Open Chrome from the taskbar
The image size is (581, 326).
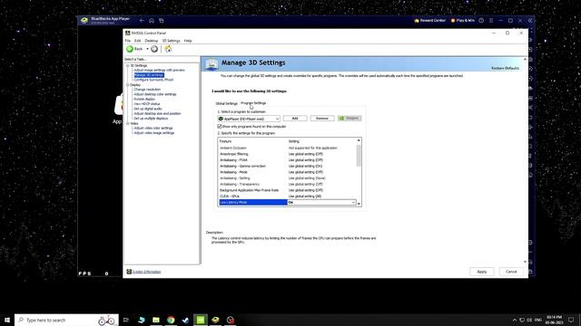(x=171, y=320)
